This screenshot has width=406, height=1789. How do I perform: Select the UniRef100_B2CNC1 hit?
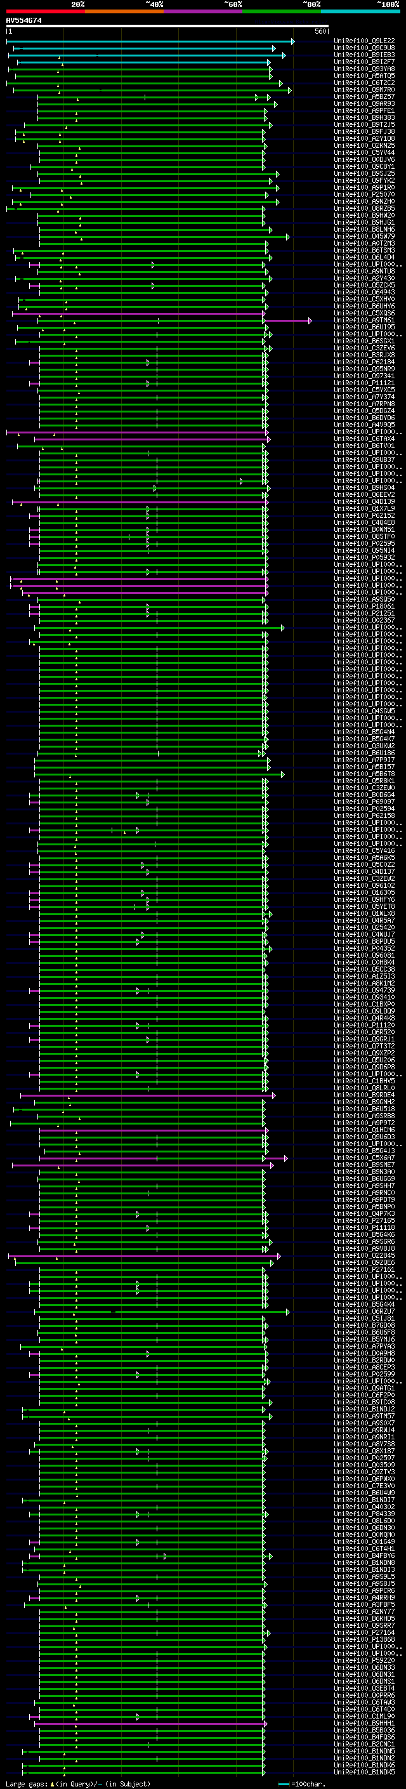point(364,1744)
